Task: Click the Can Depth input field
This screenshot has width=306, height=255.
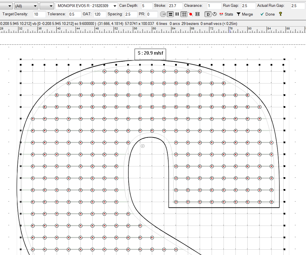Action: pyautogui.click(x=147, y=6)
